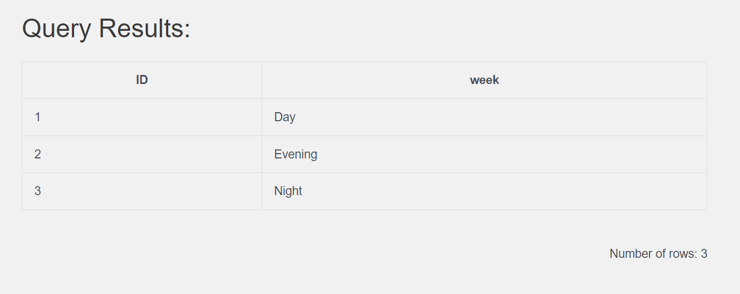Select the week column header
Image resolution: width=740 pixels, height=294 pixels.
click(484, 80)
